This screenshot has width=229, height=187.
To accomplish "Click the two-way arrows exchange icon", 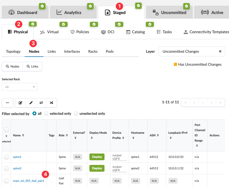I will (x=41, y=103).
